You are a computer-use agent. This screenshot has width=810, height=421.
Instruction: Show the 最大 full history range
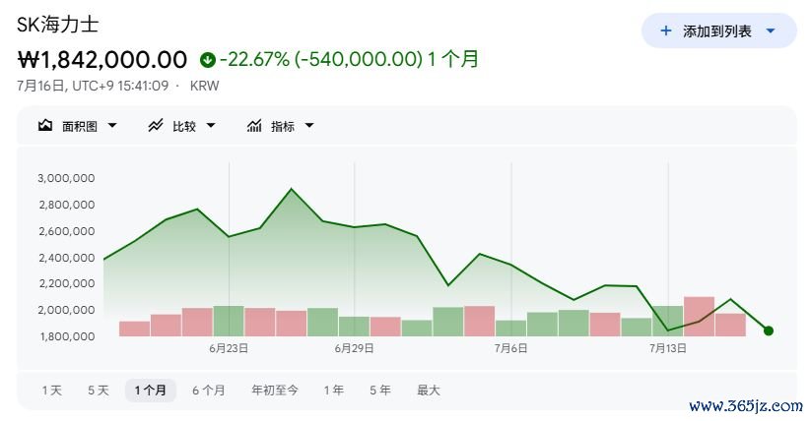(429, 391)
